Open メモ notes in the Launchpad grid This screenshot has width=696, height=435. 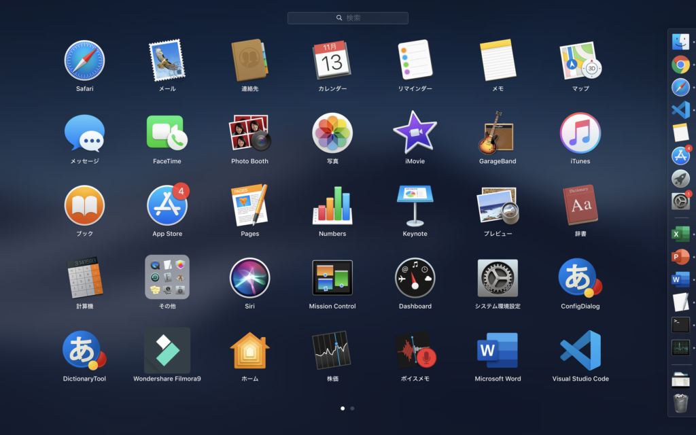tap(498, 60)
